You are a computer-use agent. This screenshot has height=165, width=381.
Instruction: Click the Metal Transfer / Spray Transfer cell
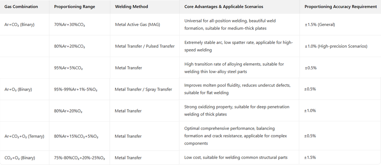coord(144,89)
